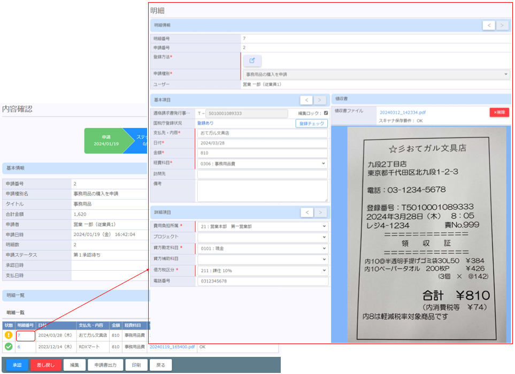Click the 金額 input field
This screenshot has height=374, width=515.
[x=262, y=154]
